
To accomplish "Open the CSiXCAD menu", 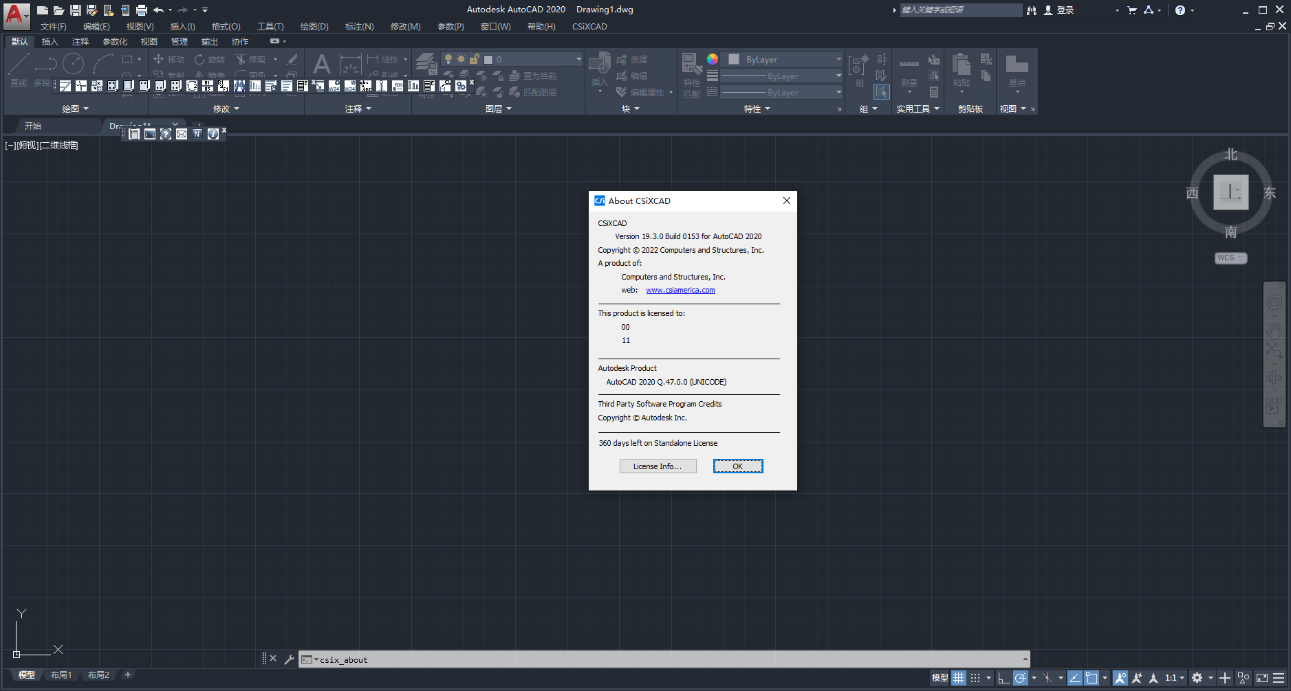I will coord(589,27).
